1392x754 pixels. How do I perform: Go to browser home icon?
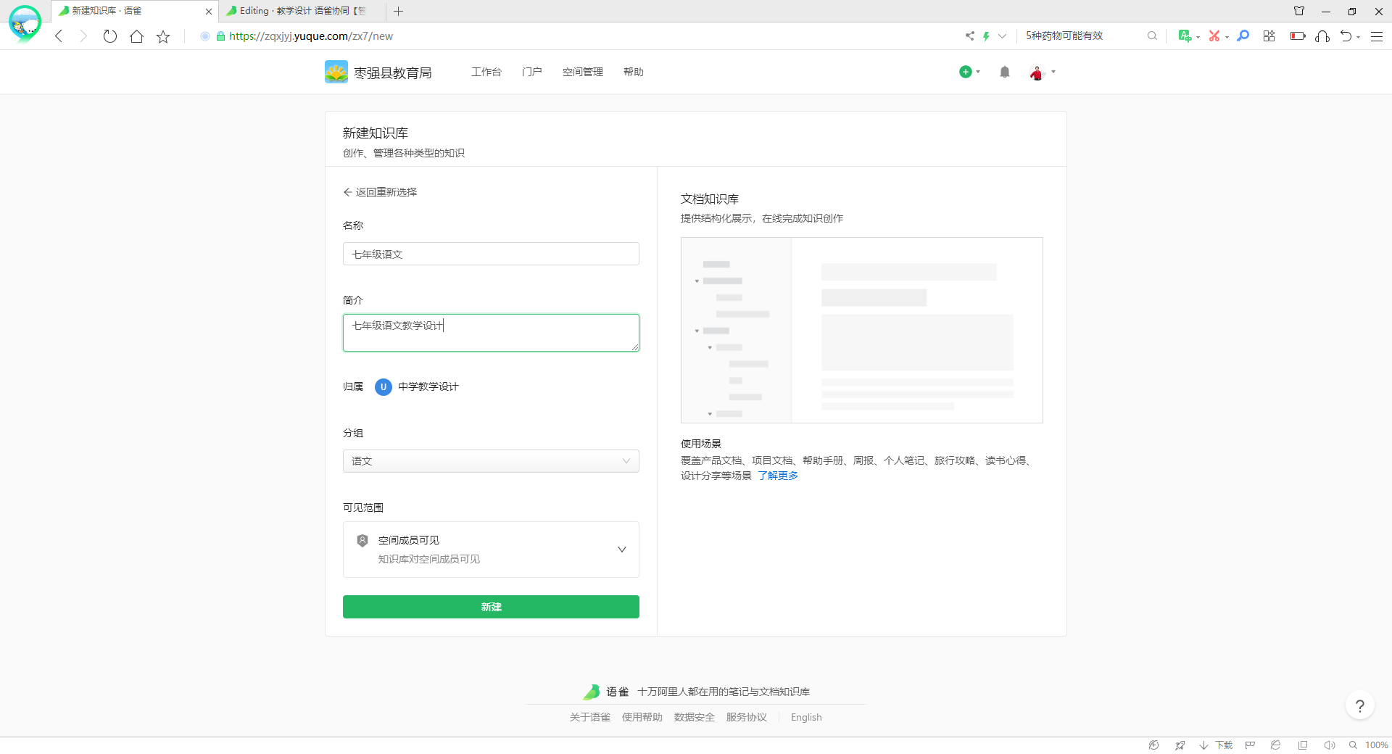[136, 36]
